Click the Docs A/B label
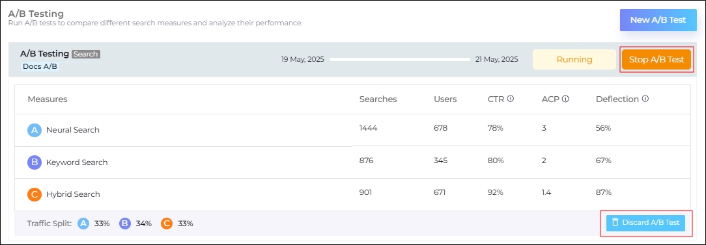 (x=40, y=66)
